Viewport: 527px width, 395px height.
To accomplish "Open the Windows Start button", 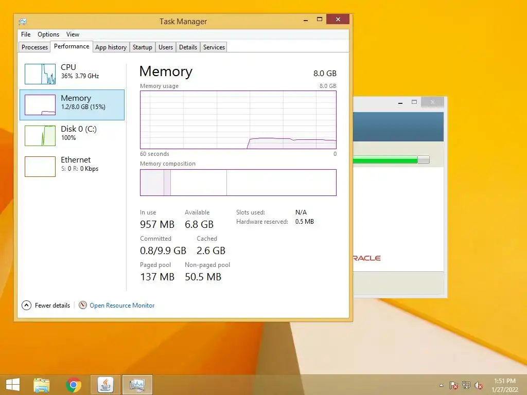I will (x=13, y=385).
